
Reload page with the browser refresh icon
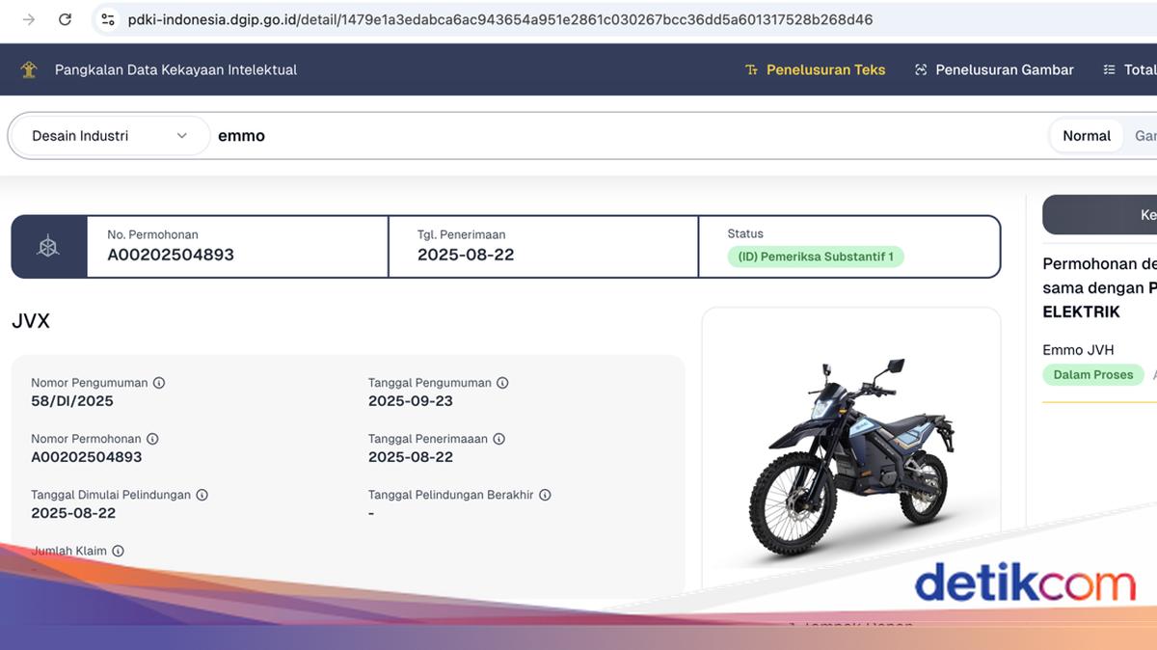66,18
